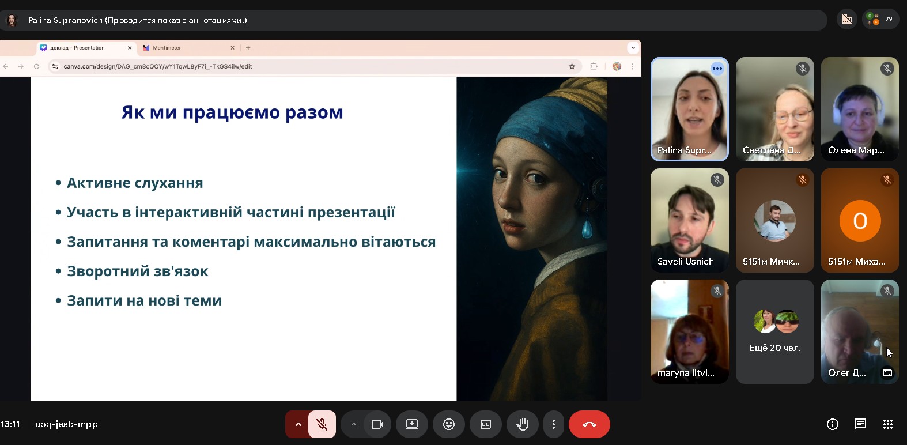907x445 pixels.
Task: Click the annotations disabled icon at top
Action: (x=846, y=20)
